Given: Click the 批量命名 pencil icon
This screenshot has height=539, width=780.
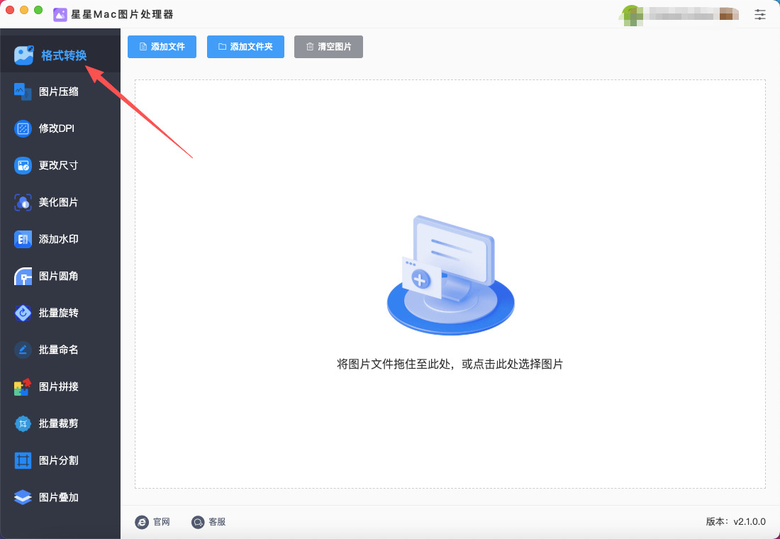Looking at the screenshot, I should (x=23, y=350).
